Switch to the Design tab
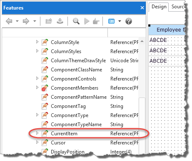The width and height of the screenshot is (192, 161). (159, 7)
